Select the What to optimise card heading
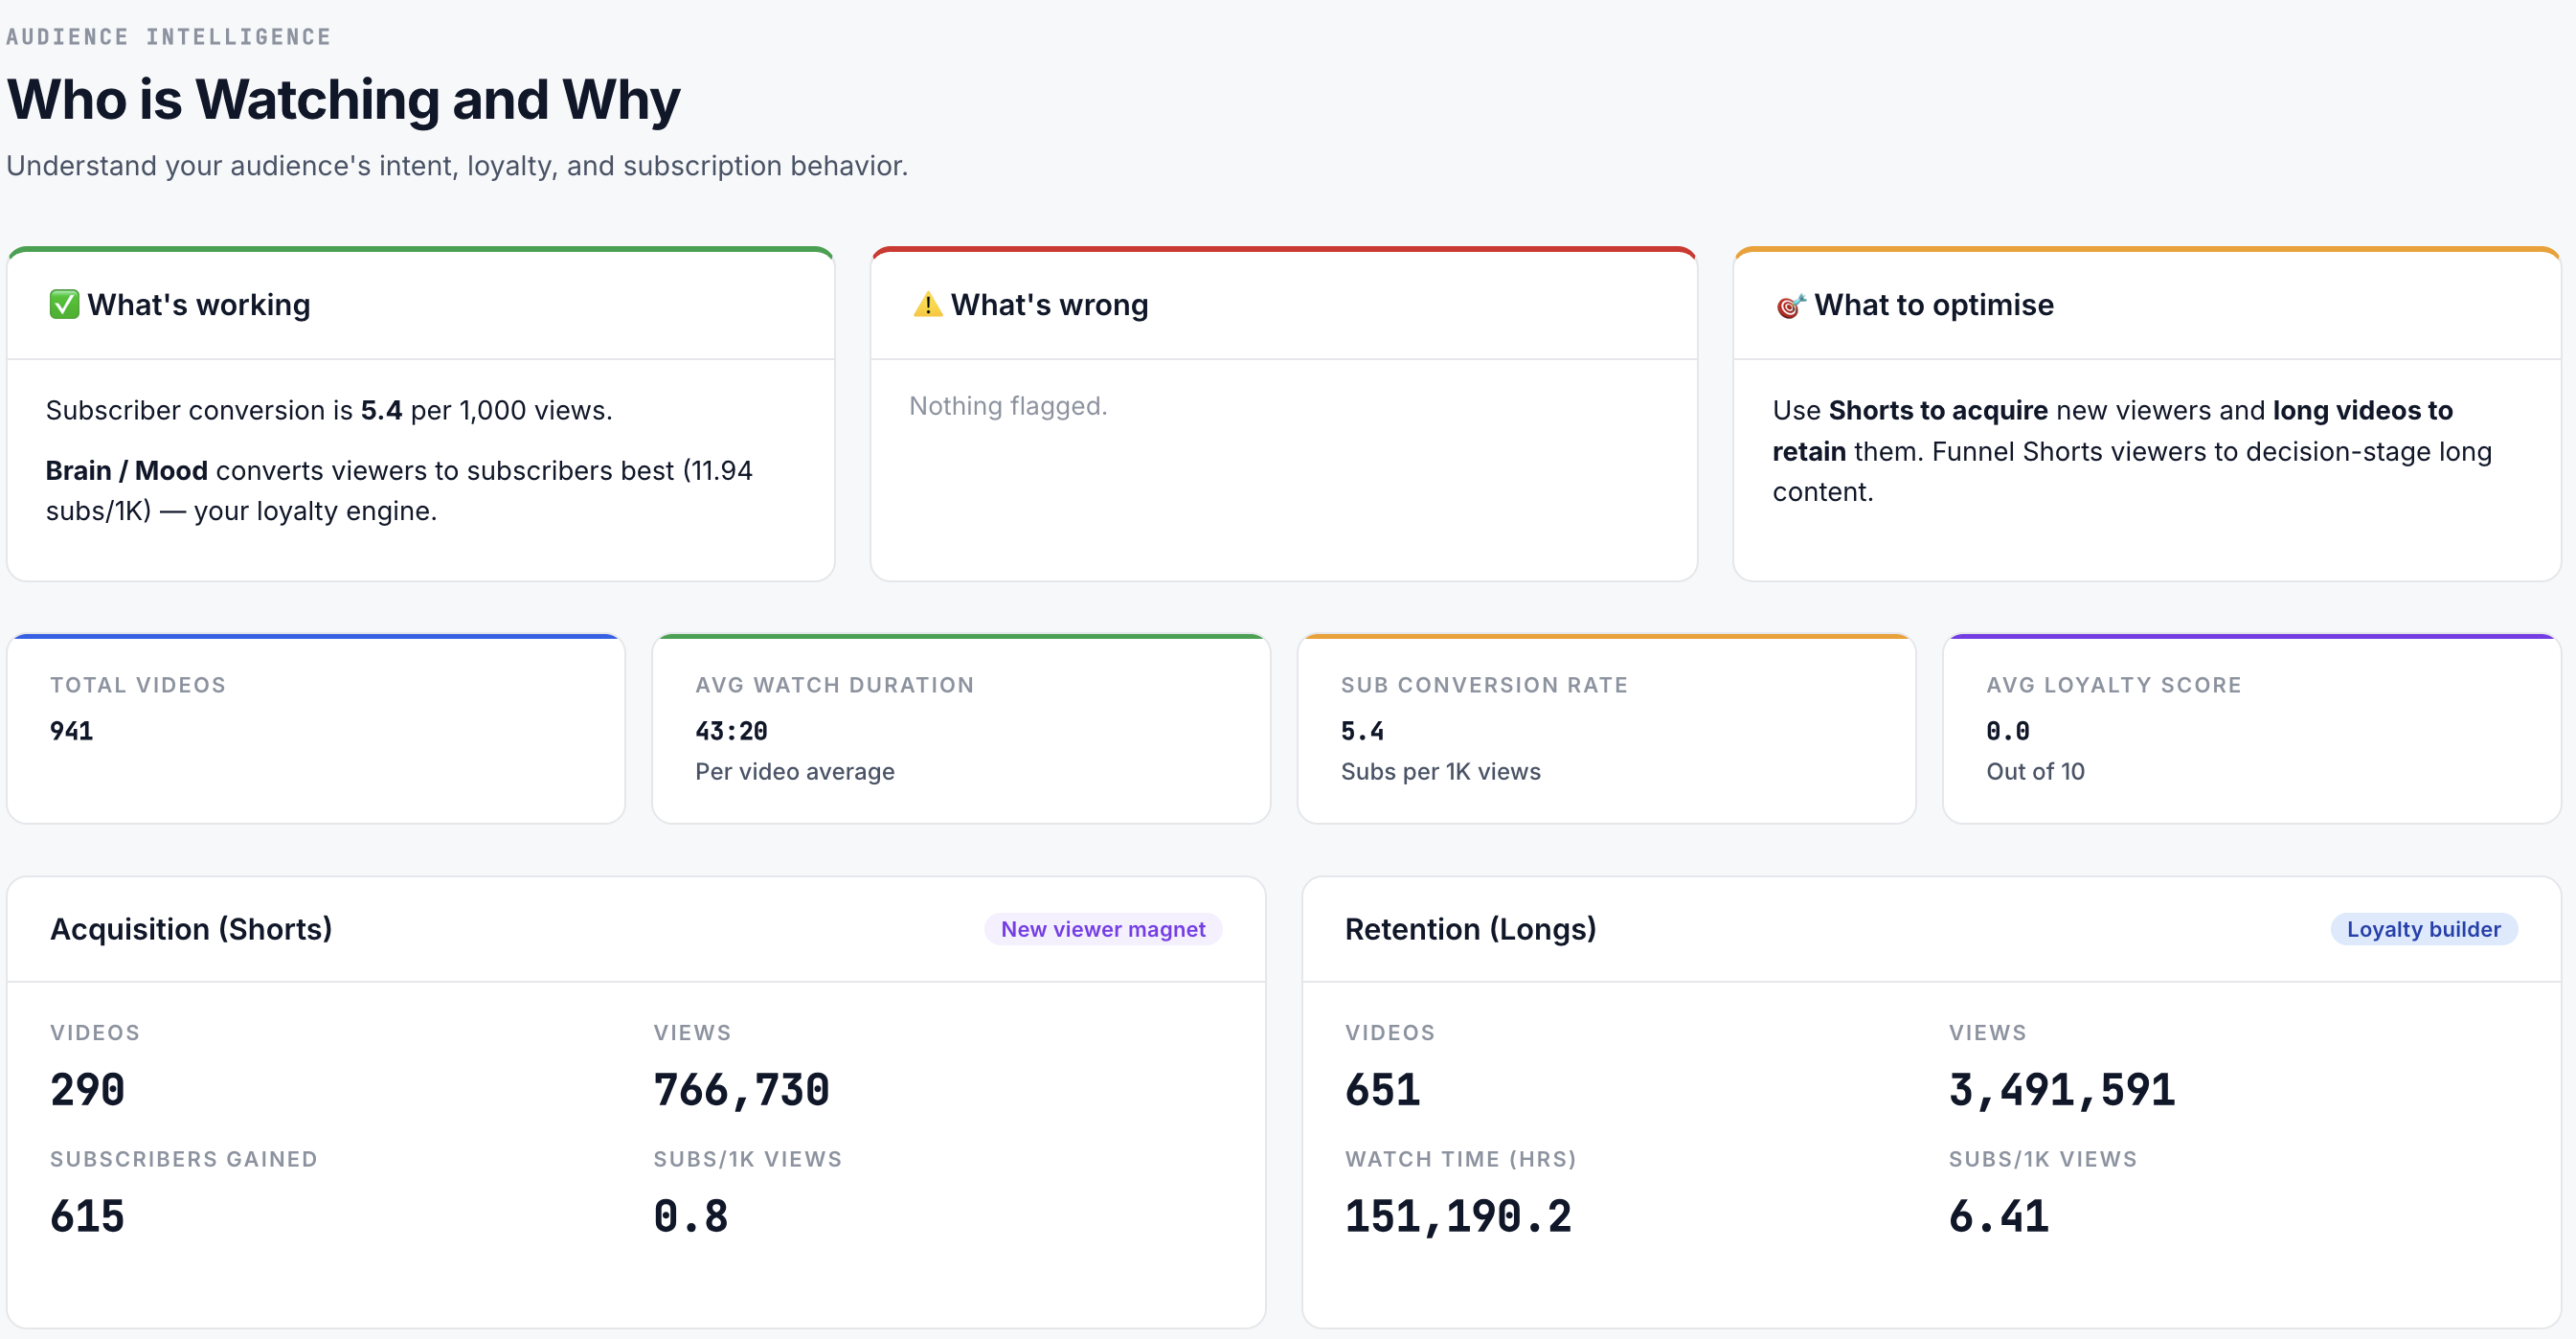The width and height of the screenshot is (2576, 1339). tap(1934, 305)
